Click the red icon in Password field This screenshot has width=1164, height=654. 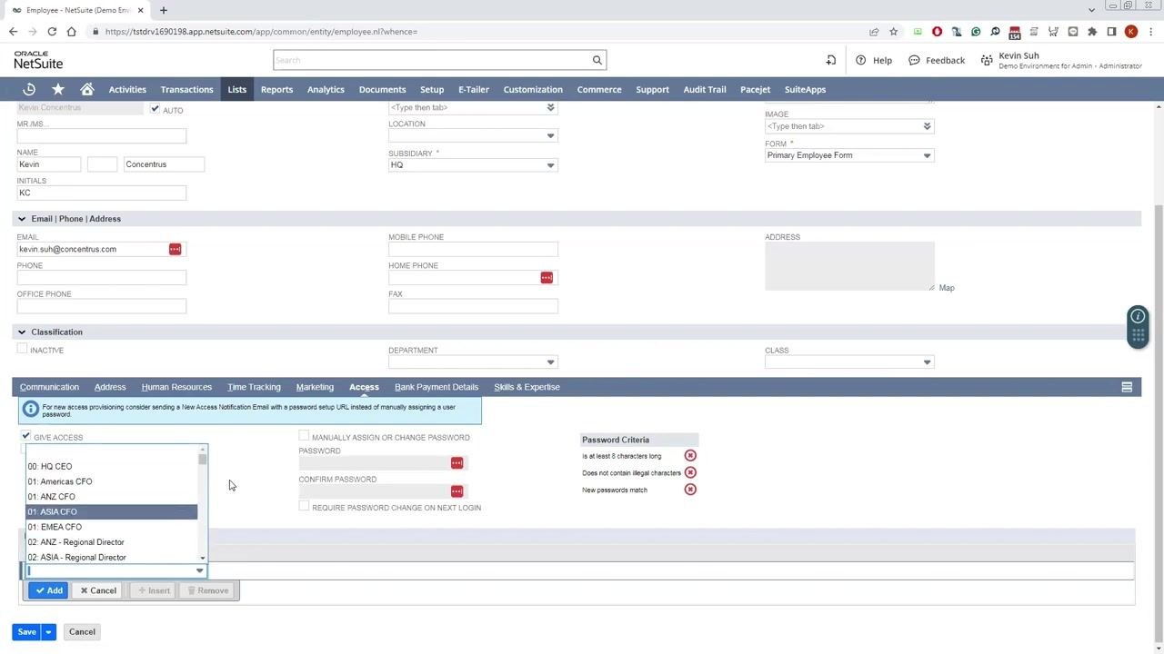(x=457, y=463)
